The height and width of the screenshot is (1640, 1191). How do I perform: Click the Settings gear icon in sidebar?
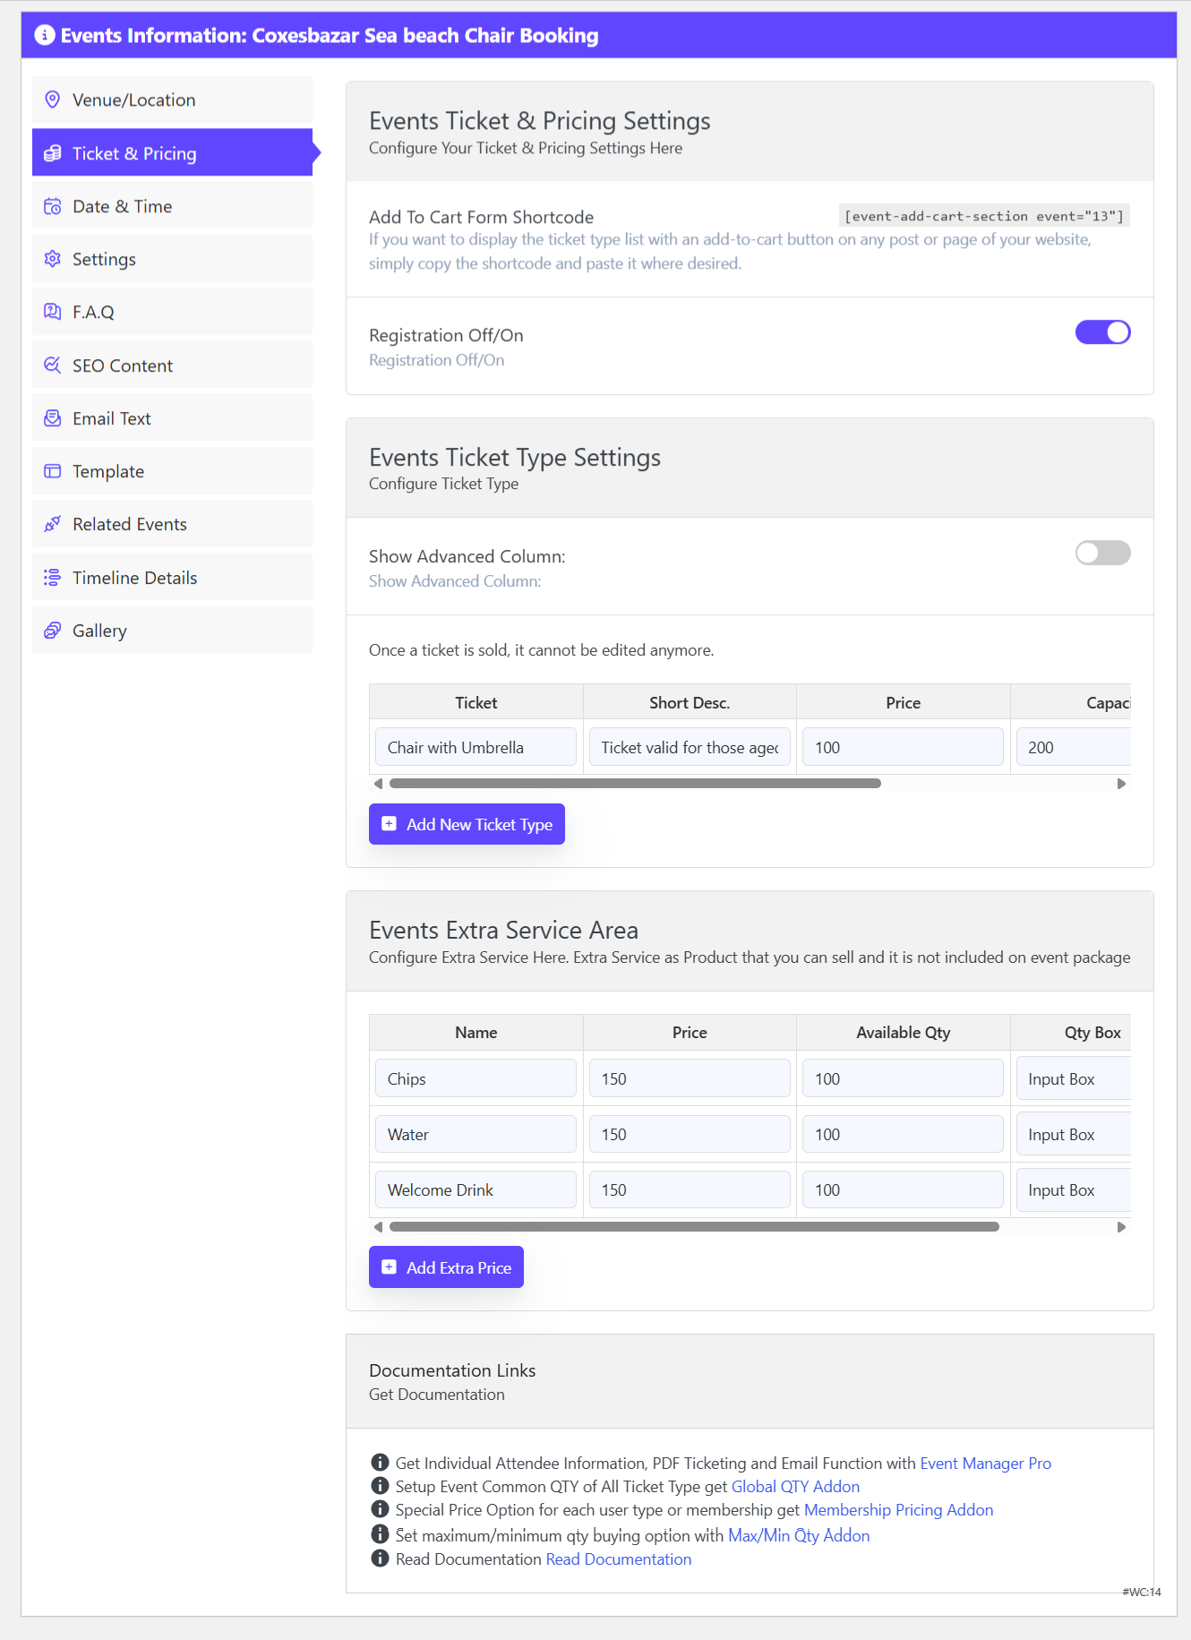tap(53, 260)
